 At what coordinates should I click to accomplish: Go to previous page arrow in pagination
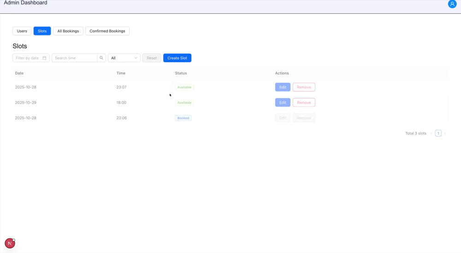click(431, 133)
